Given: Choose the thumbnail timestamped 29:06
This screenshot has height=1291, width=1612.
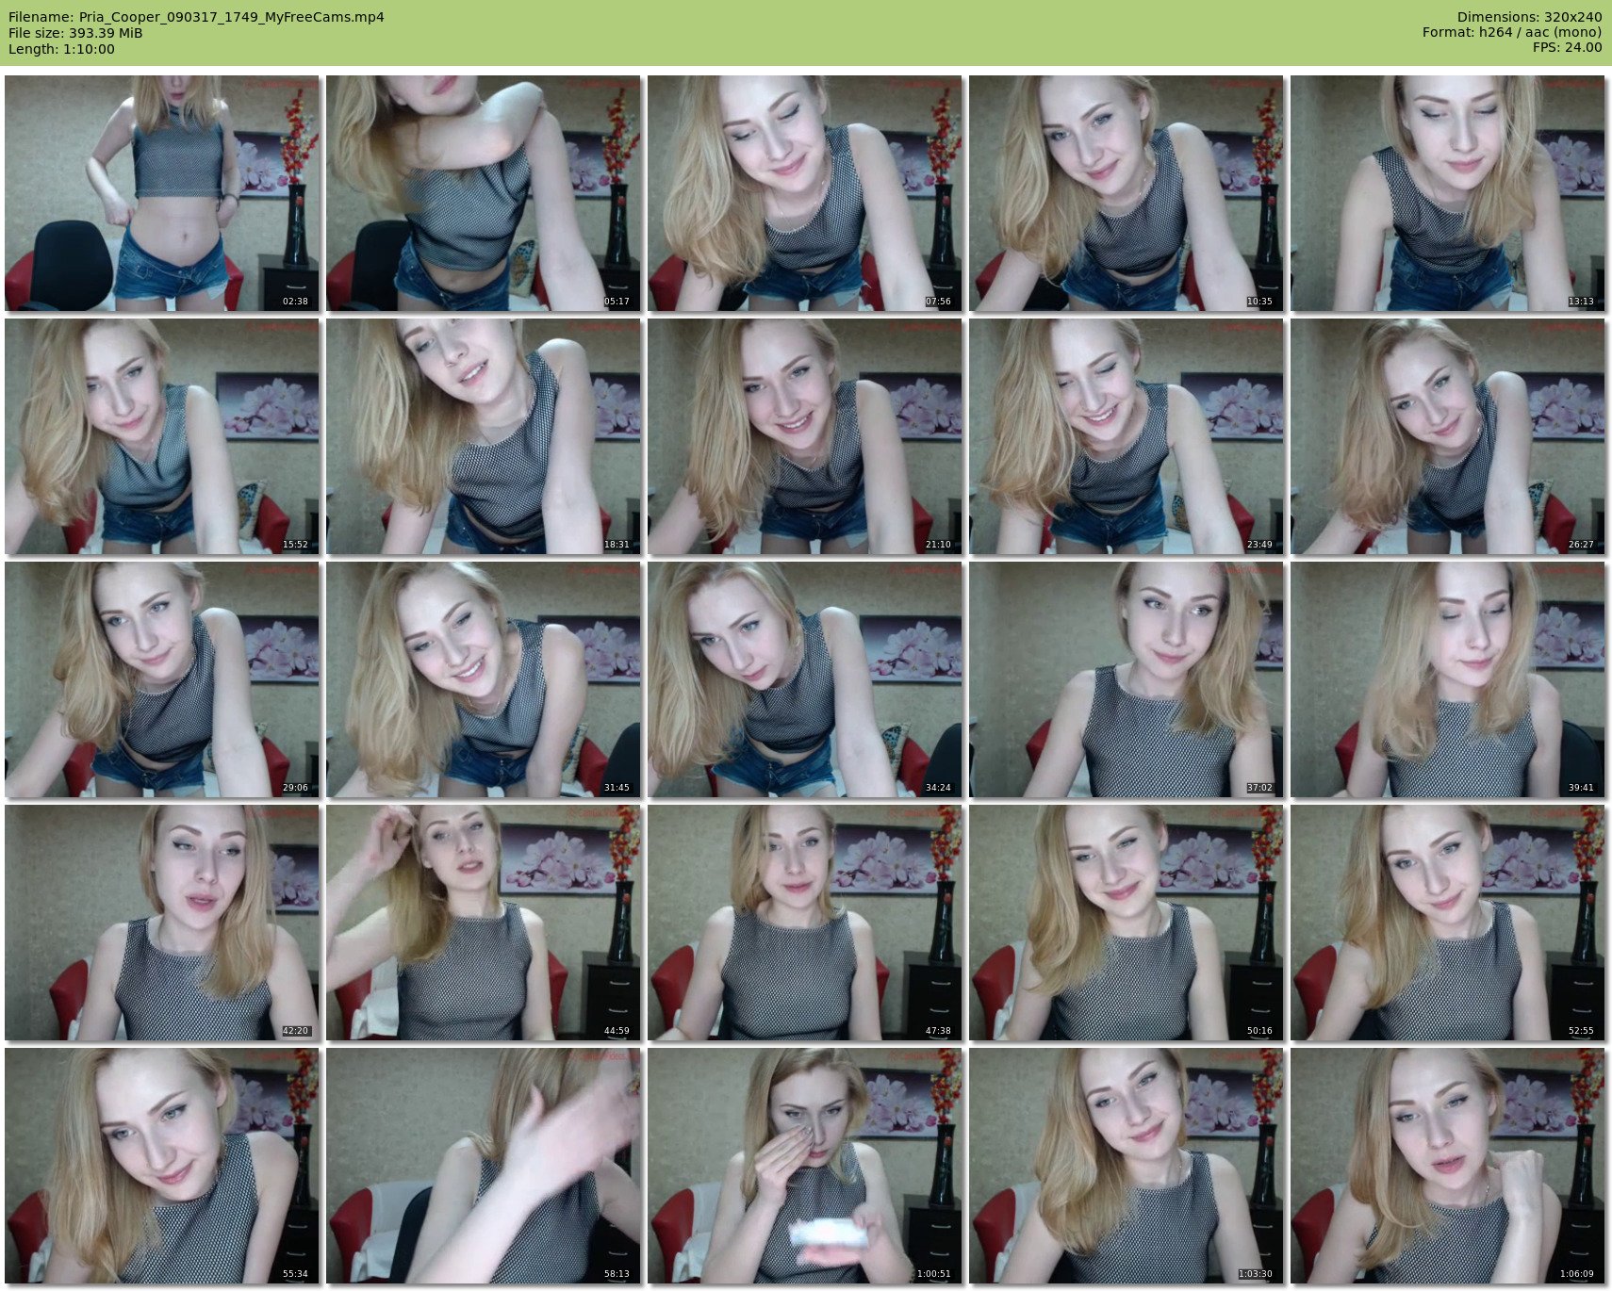Looking at the screenshot, I should click(x=162, y=679).
